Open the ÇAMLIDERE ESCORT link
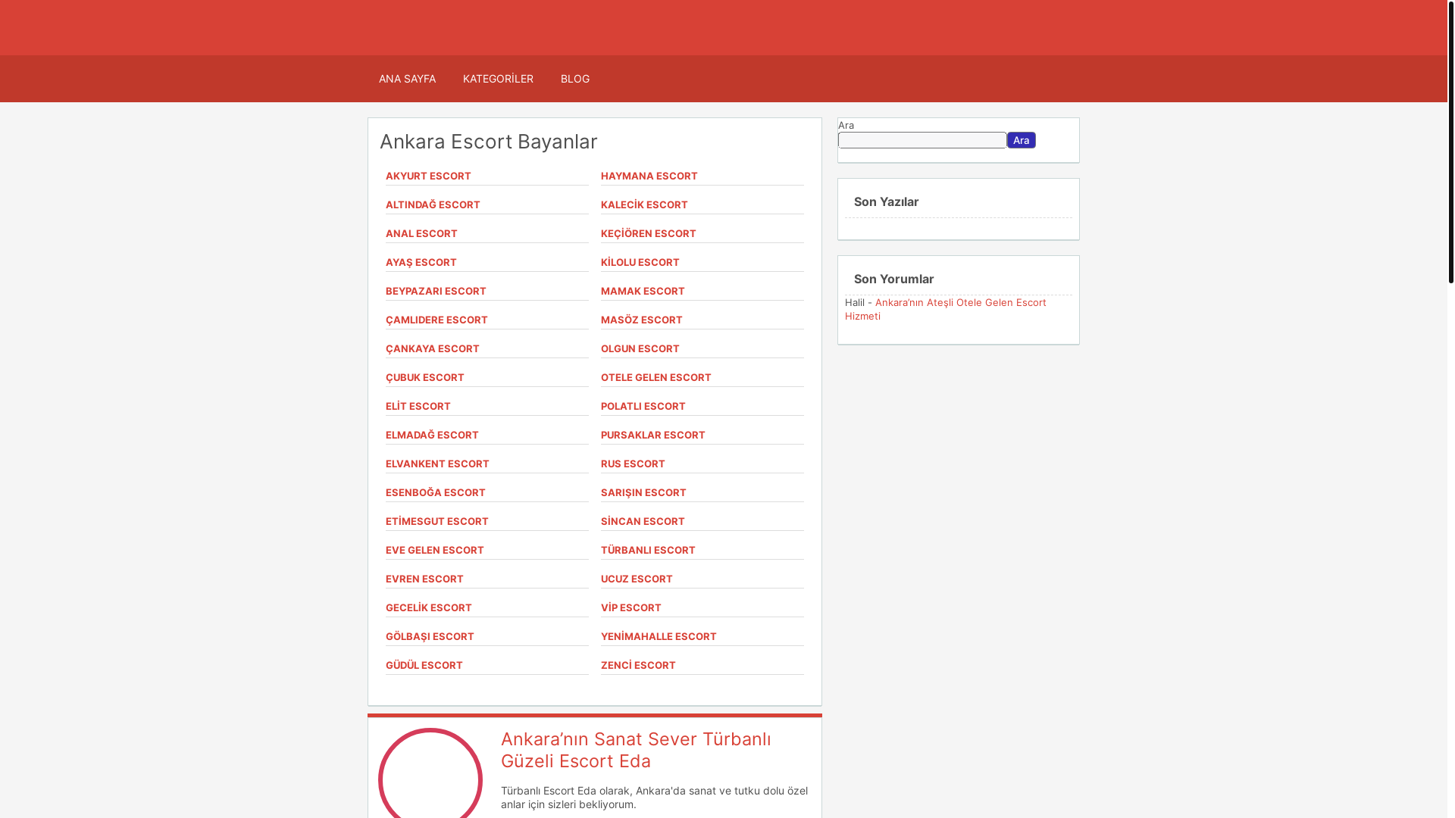This screenshot has width=1455, height=818. [x=436, y=320]
